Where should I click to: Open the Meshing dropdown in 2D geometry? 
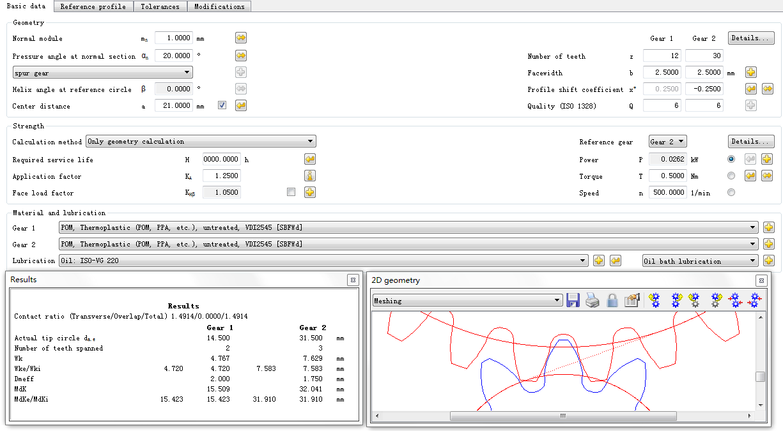(x=467, y=301)
